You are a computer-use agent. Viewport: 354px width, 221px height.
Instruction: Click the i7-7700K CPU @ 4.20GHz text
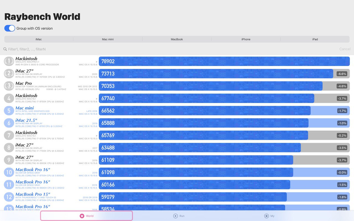point(40,151)
